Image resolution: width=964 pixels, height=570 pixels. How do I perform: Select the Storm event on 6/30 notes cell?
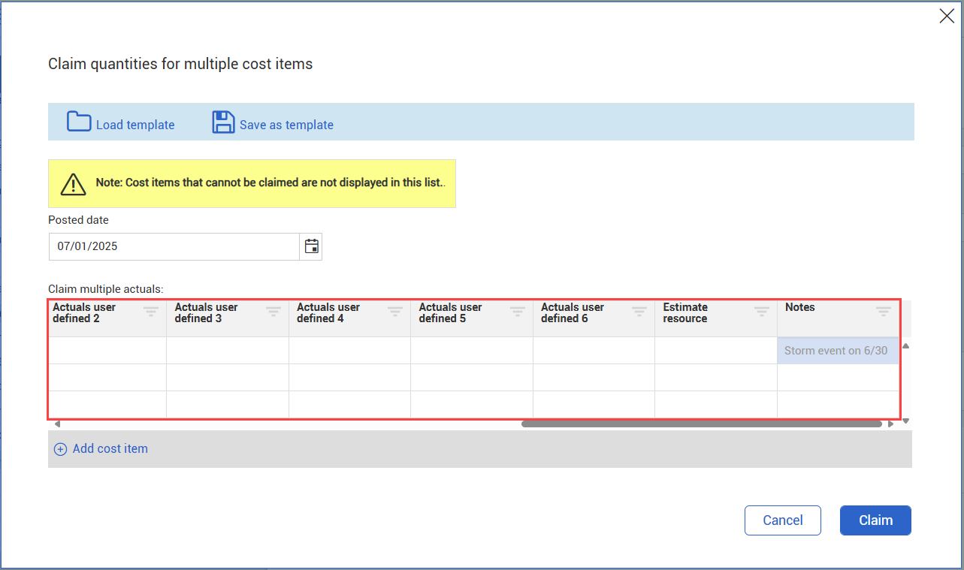pos(837,351)
